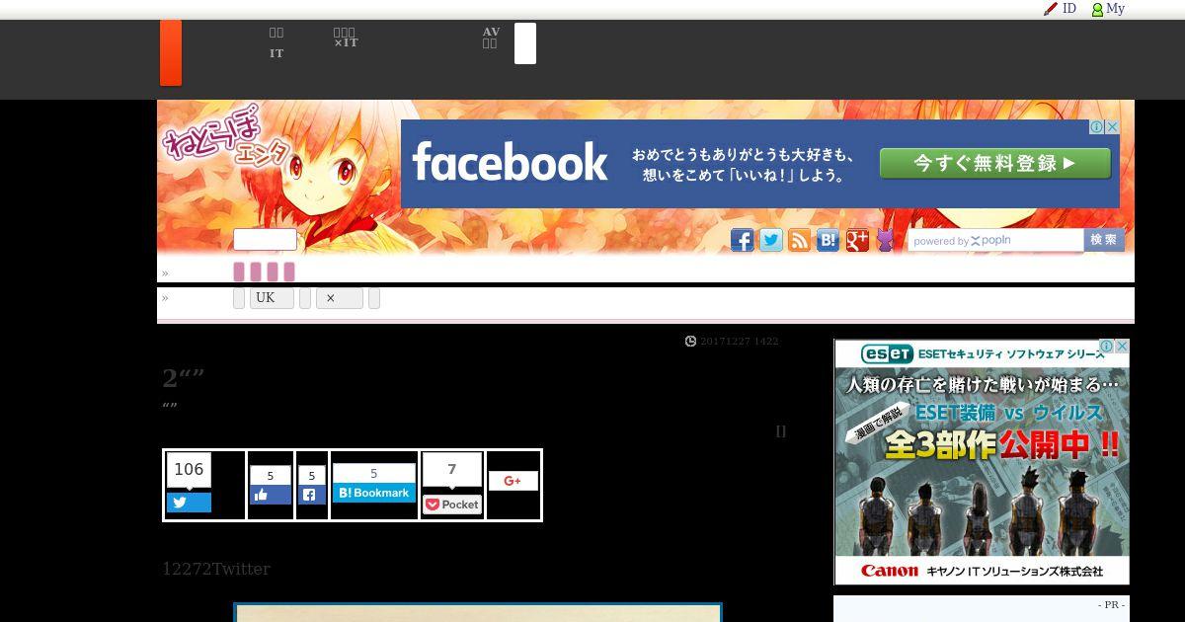Screen dimensions: 1185x622
Task: Open the ESET security sidebar advertisement
Action: click(982, 462)
